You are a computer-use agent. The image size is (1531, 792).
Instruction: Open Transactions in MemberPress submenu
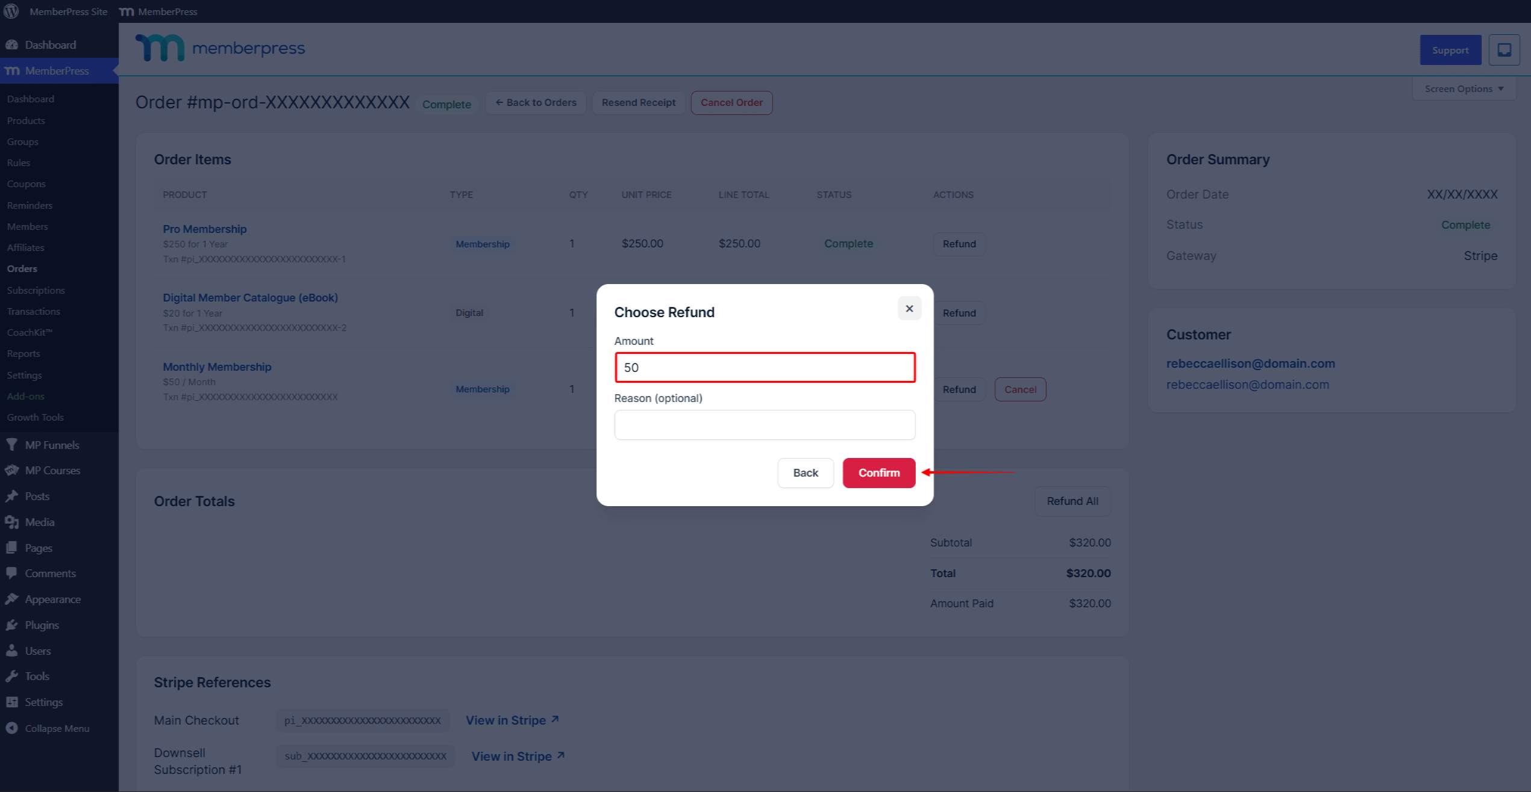[33, 311]
